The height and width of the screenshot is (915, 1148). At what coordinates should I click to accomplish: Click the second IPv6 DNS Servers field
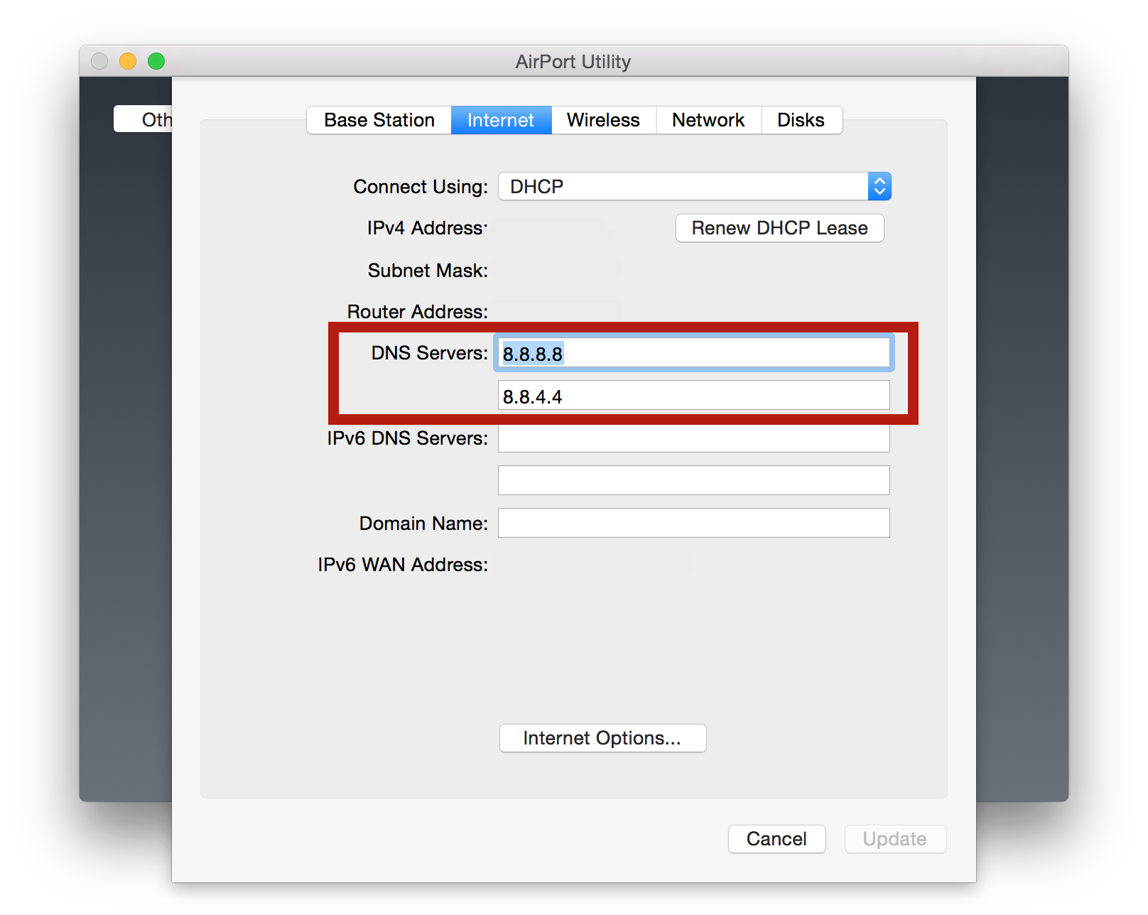click(x=694, y=480)
